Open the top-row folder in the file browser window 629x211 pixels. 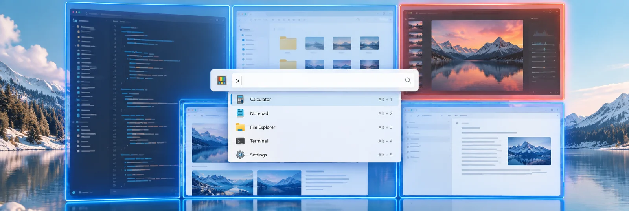[x=288, y=43]
